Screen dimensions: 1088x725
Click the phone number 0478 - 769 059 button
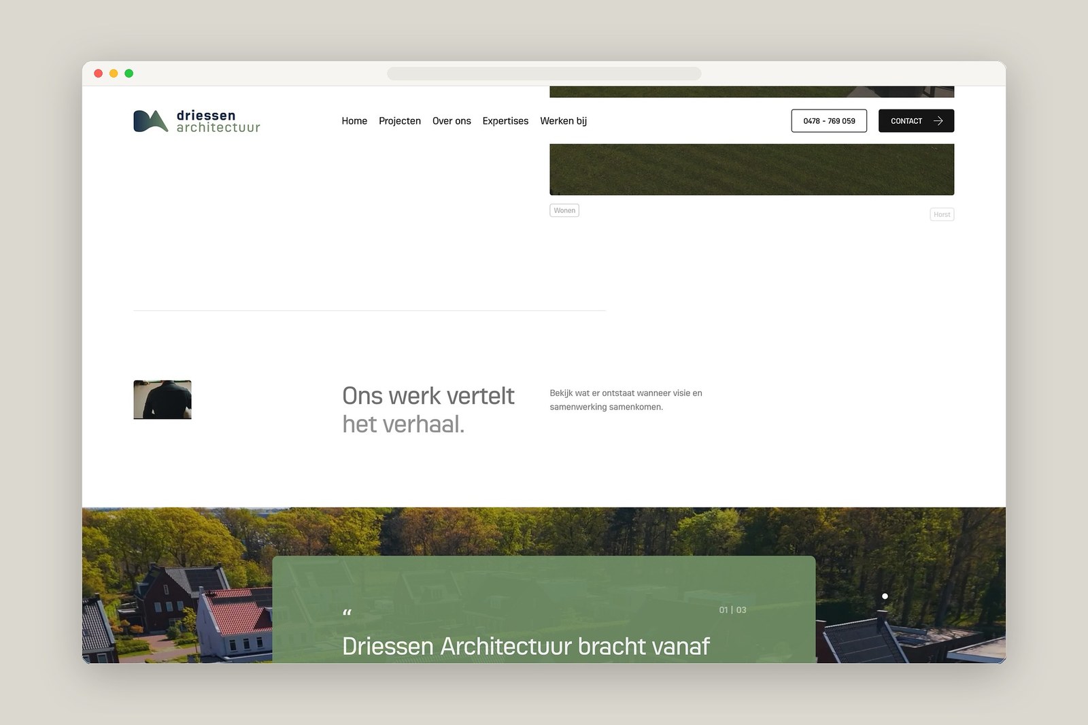tap(829, 121)
